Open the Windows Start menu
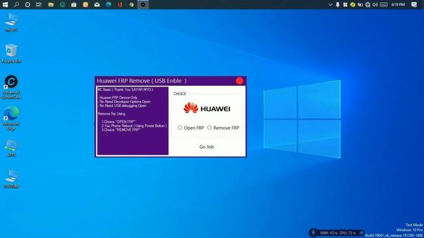Image resolution: width=424 pixels, height=238 pixels. click(x=5, y=5)
